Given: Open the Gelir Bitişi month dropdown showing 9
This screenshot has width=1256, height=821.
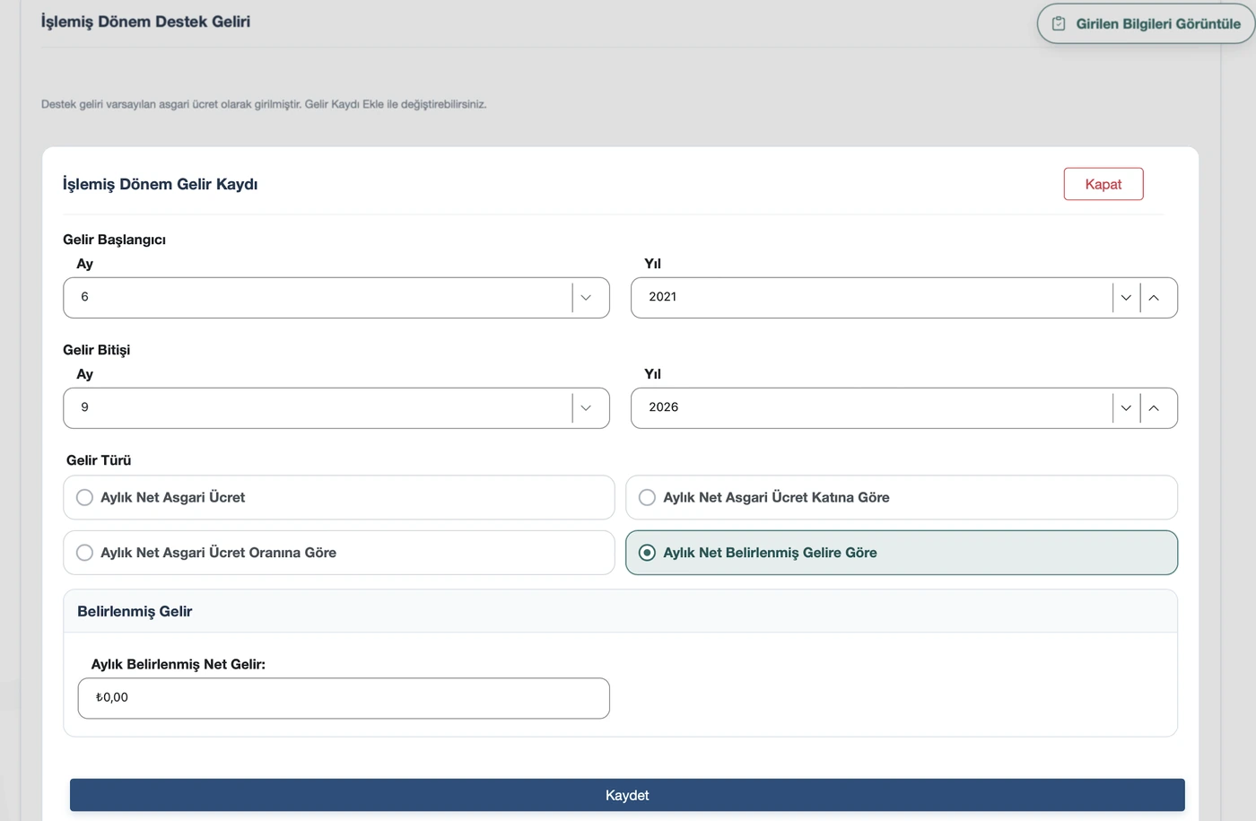Looking at the screenshot, I should point(336,408).
